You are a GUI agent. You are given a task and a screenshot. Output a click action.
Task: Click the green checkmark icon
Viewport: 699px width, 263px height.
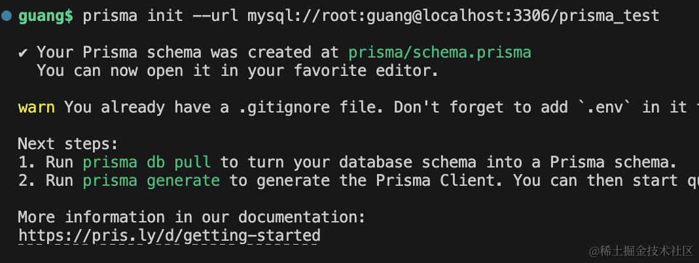click(x=24, y=52)
